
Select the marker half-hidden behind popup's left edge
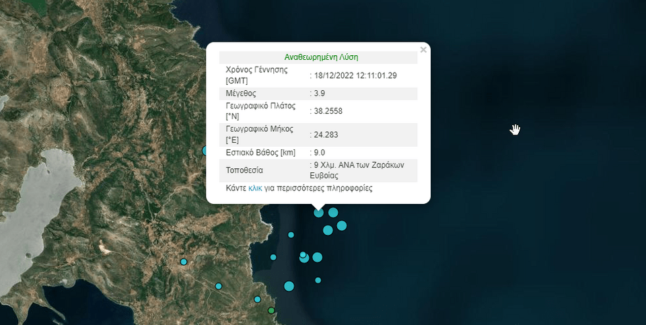pyautogui.click(x=205, y=151)
